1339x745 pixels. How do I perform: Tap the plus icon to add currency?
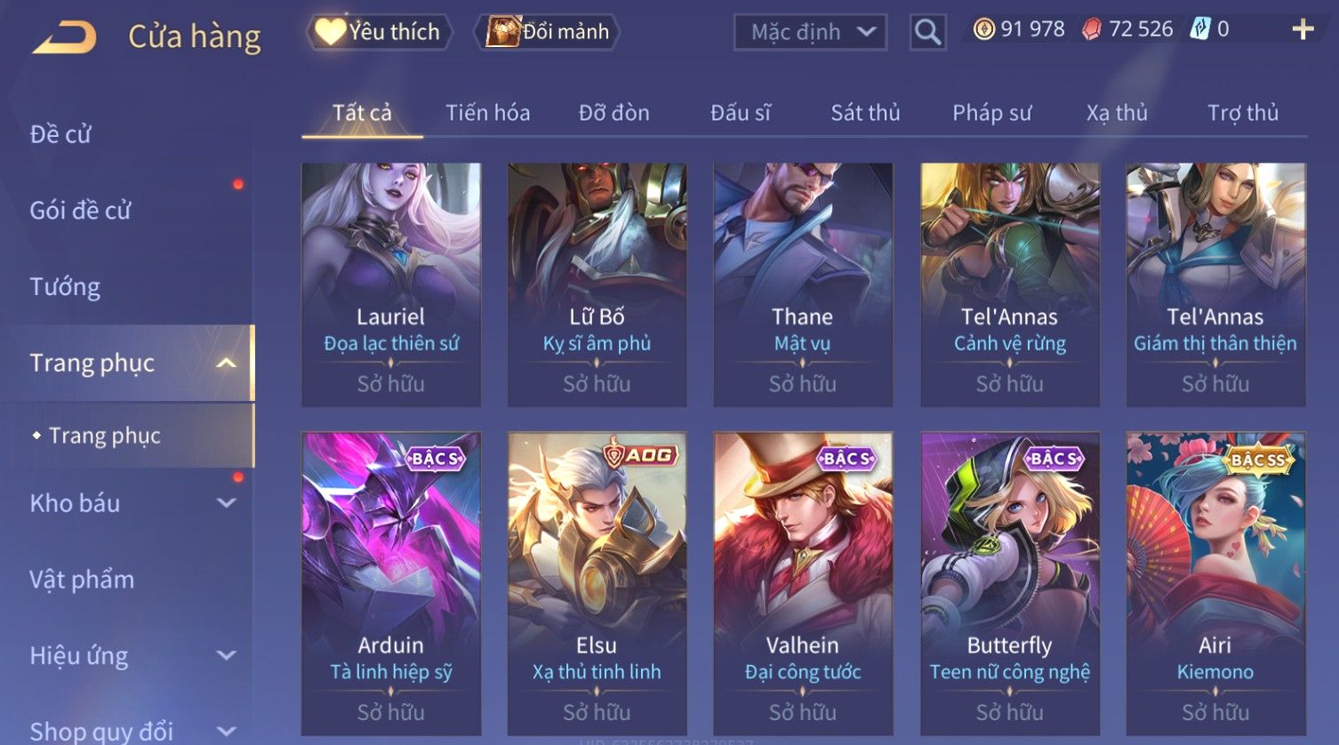pyautogui.click(x=1303, y=29)
